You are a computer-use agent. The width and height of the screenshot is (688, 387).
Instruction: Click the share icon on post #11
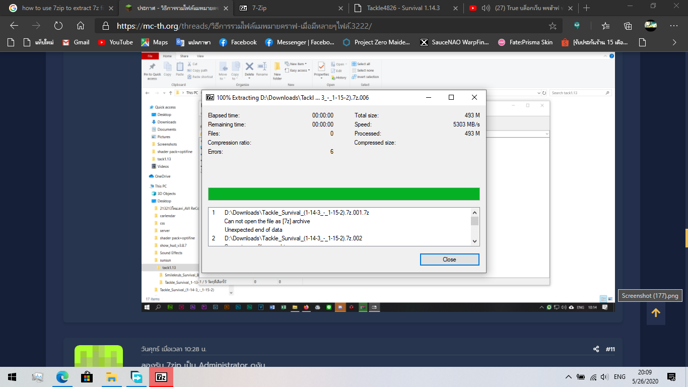(x=596, y=349)
